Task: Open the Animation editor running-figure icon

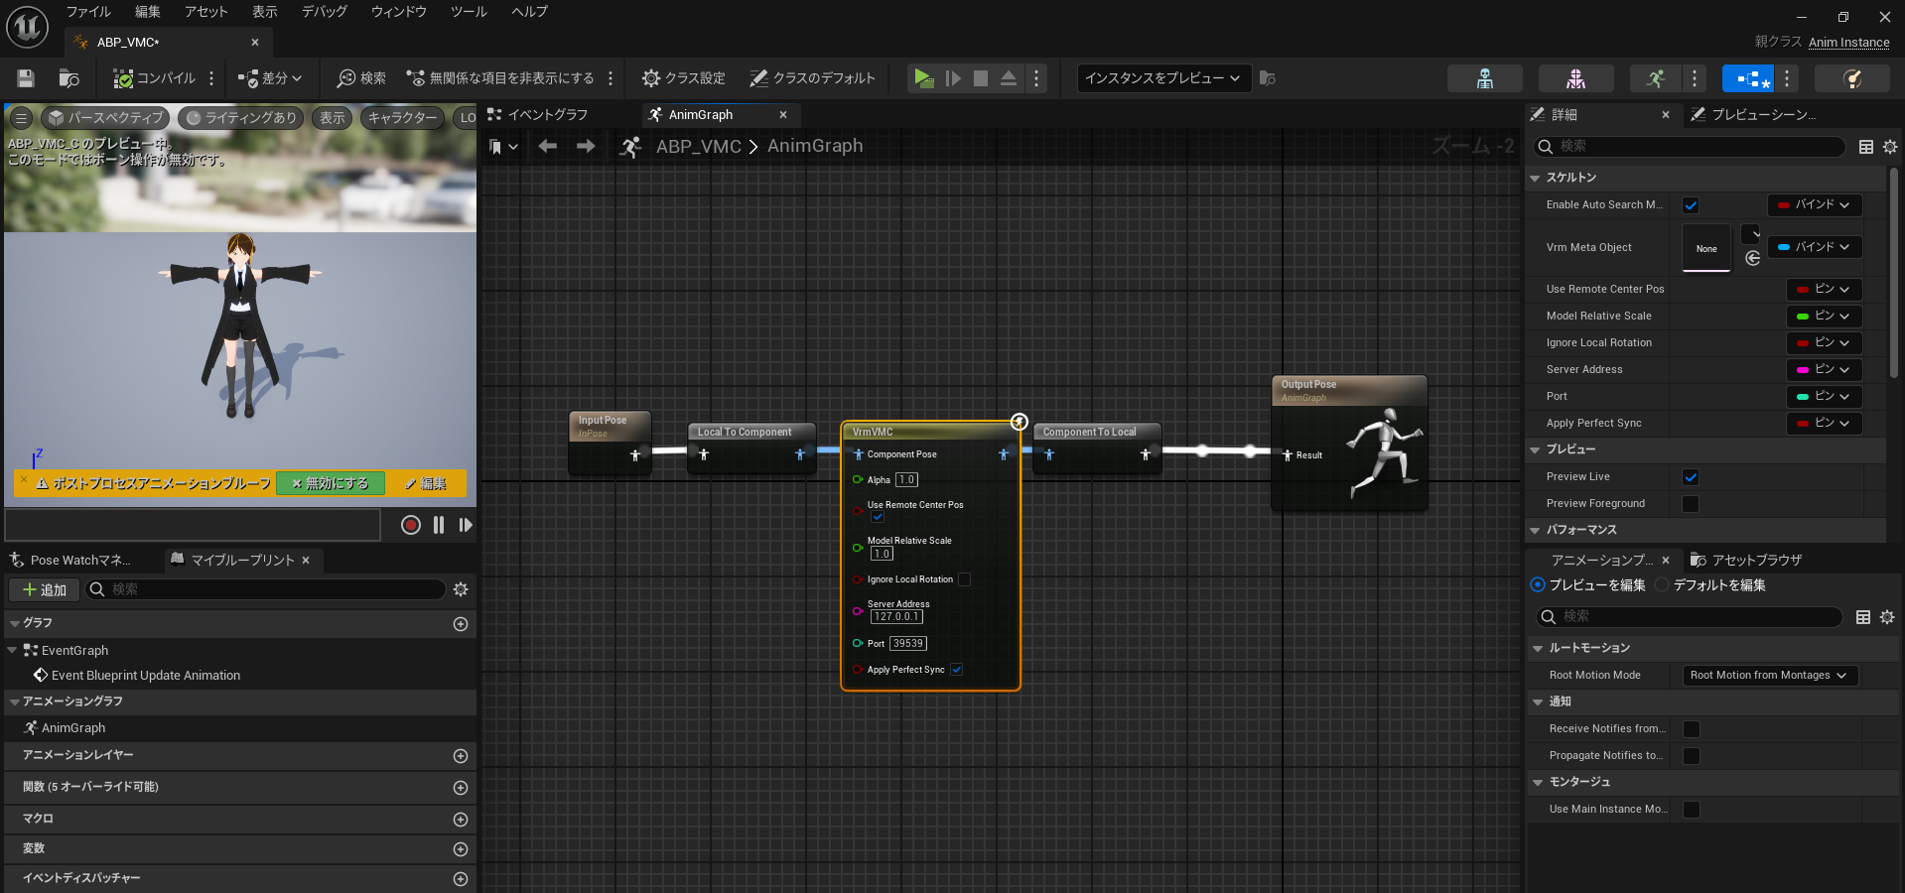Action: coord(1656,77)
